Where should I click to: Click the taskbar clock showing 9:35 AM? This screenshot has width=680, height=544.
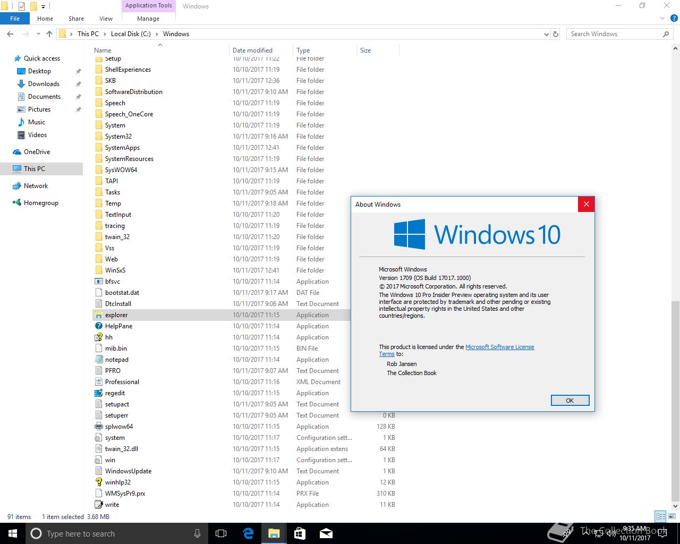(x=635, y=533)
